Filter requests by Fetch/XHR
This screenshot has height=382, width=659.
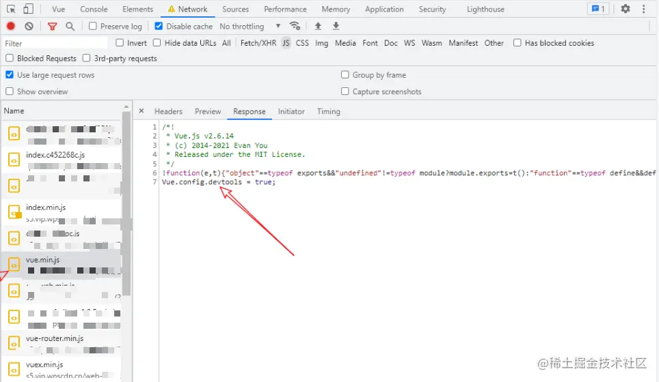(x=258, y=43)
